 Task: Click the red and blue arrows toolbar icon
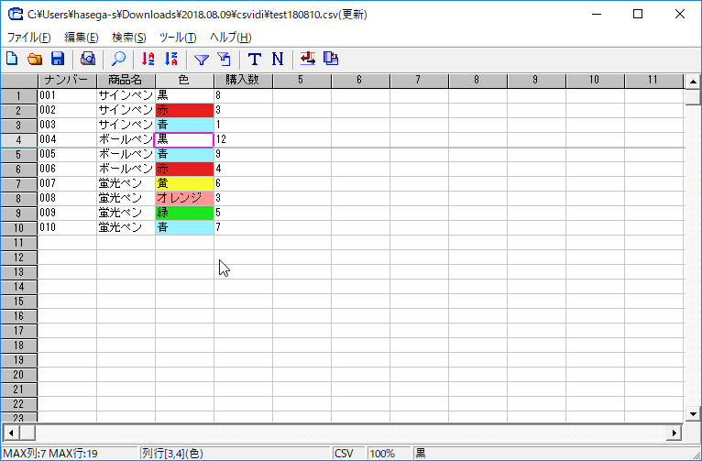click(x=308, y=59)
